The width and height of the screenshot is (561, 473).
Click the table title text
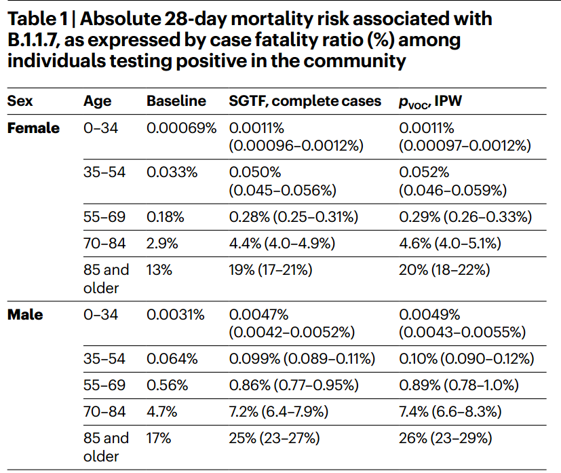pos(250,39)
